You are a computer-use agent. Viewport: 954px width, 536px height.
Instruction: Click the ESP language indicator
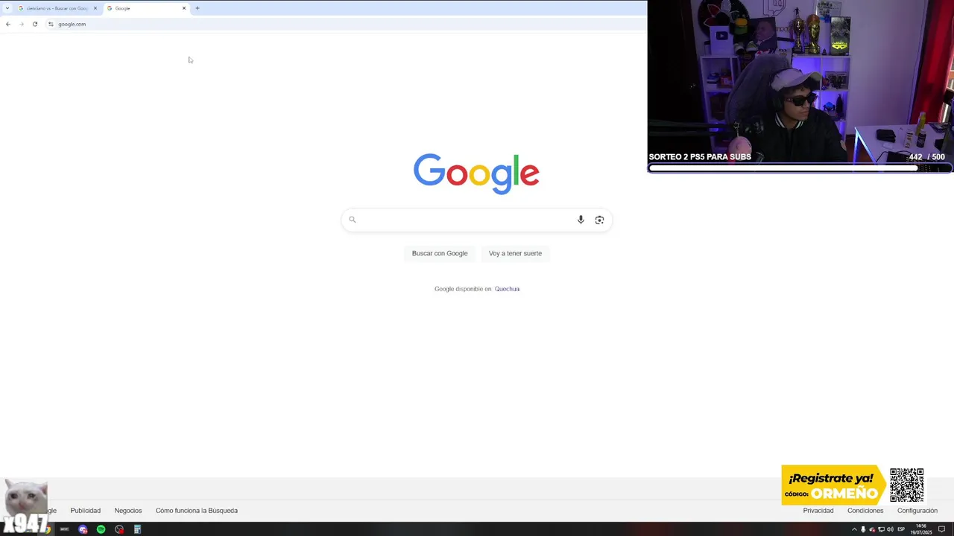[901, 529]
